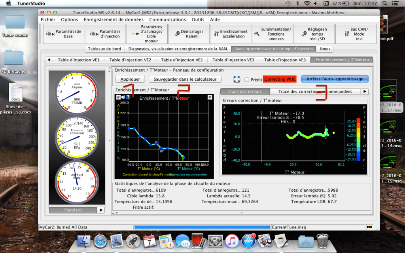Open System Preferences in the Dock
405x253 pixels.
[215, 242]
